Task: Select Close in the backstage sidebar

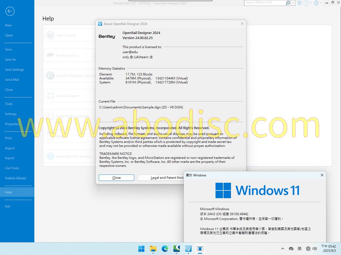Action: (9, 90)
